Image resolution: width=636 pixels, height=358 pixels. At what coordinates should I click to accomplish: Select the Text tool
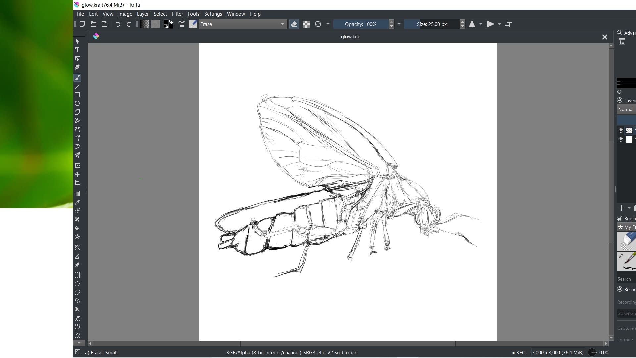77,50
